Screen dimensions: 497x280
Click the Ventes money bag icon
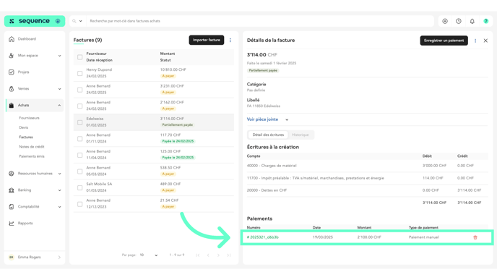click(x=12, y=89)
